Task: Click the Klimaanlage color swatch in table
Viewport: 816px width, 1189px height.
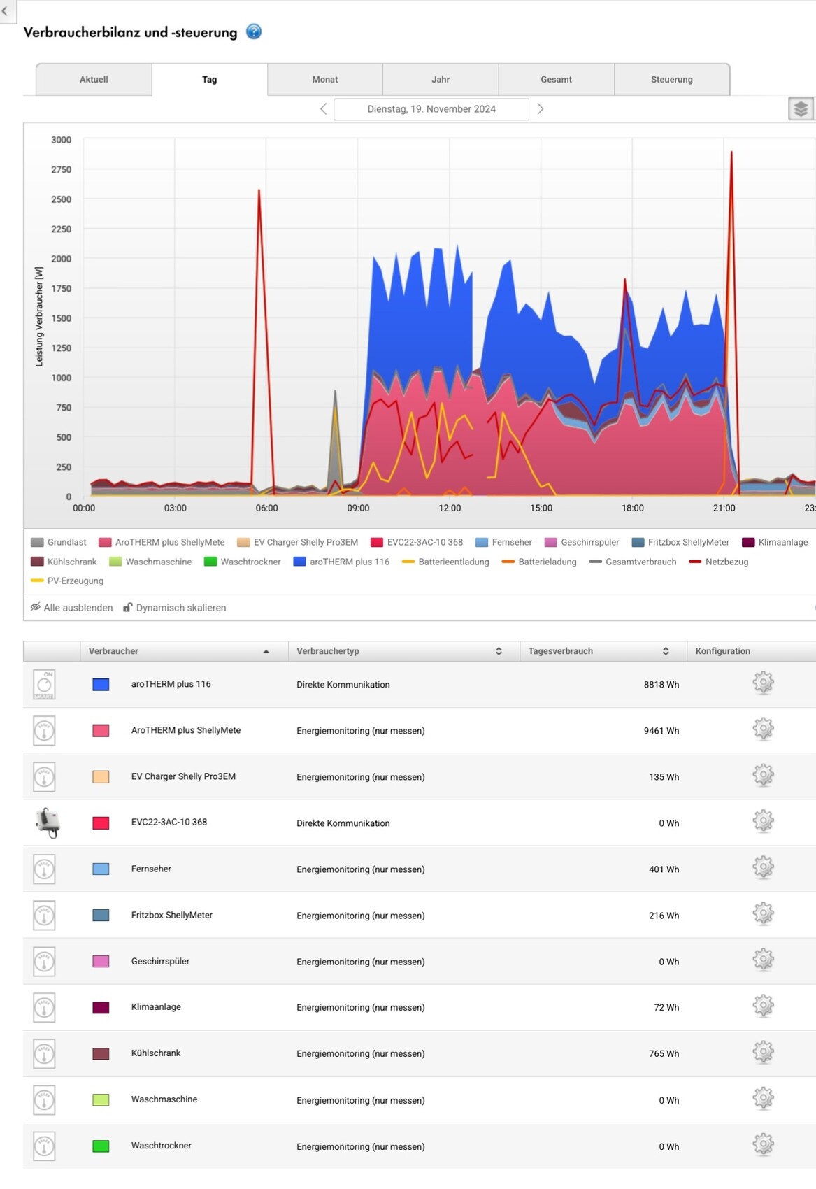Action: (x=101, y=1007)
